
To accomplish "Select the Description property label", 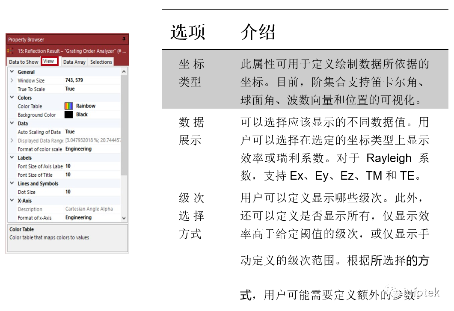I will 30,209.
